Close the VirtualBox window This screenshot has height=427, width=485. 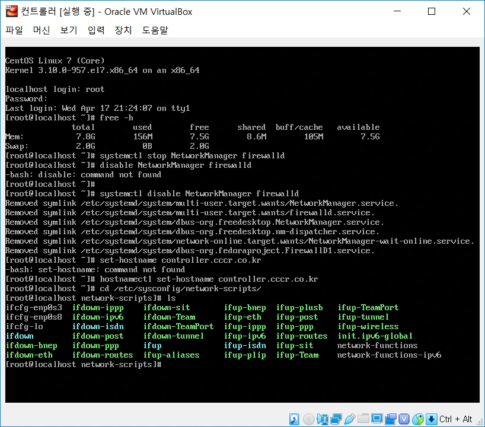coord(467,11)
